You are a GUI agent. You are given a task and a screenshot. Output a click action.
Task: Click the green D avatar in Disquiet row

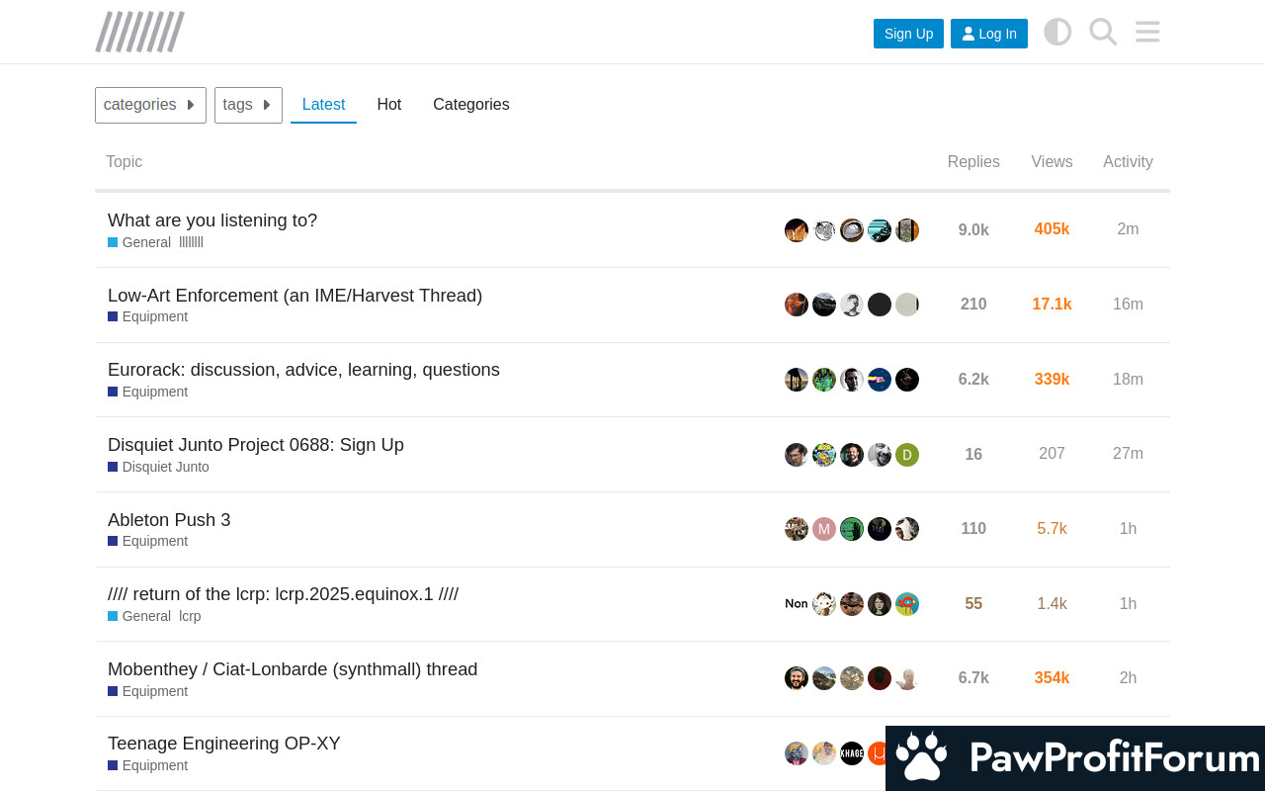tap(907, 455)
